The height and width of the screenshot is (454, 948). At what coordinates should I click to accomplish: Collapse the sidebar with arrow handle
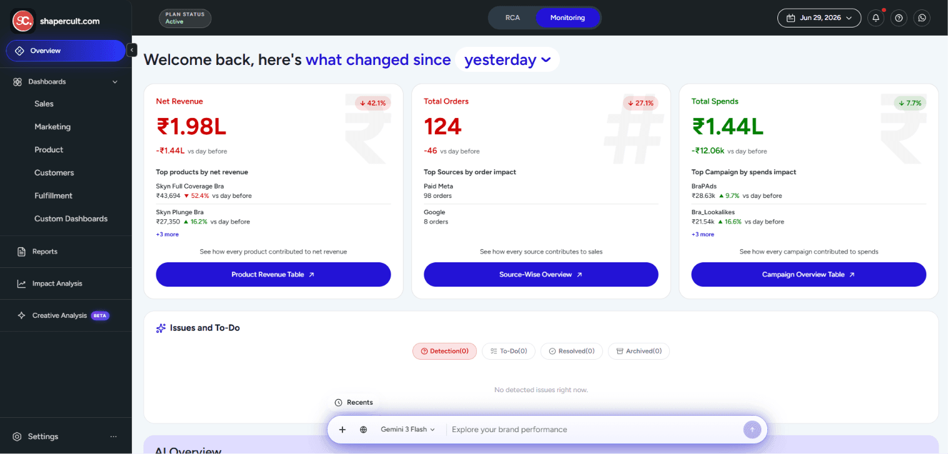click(x=132, y=50)
